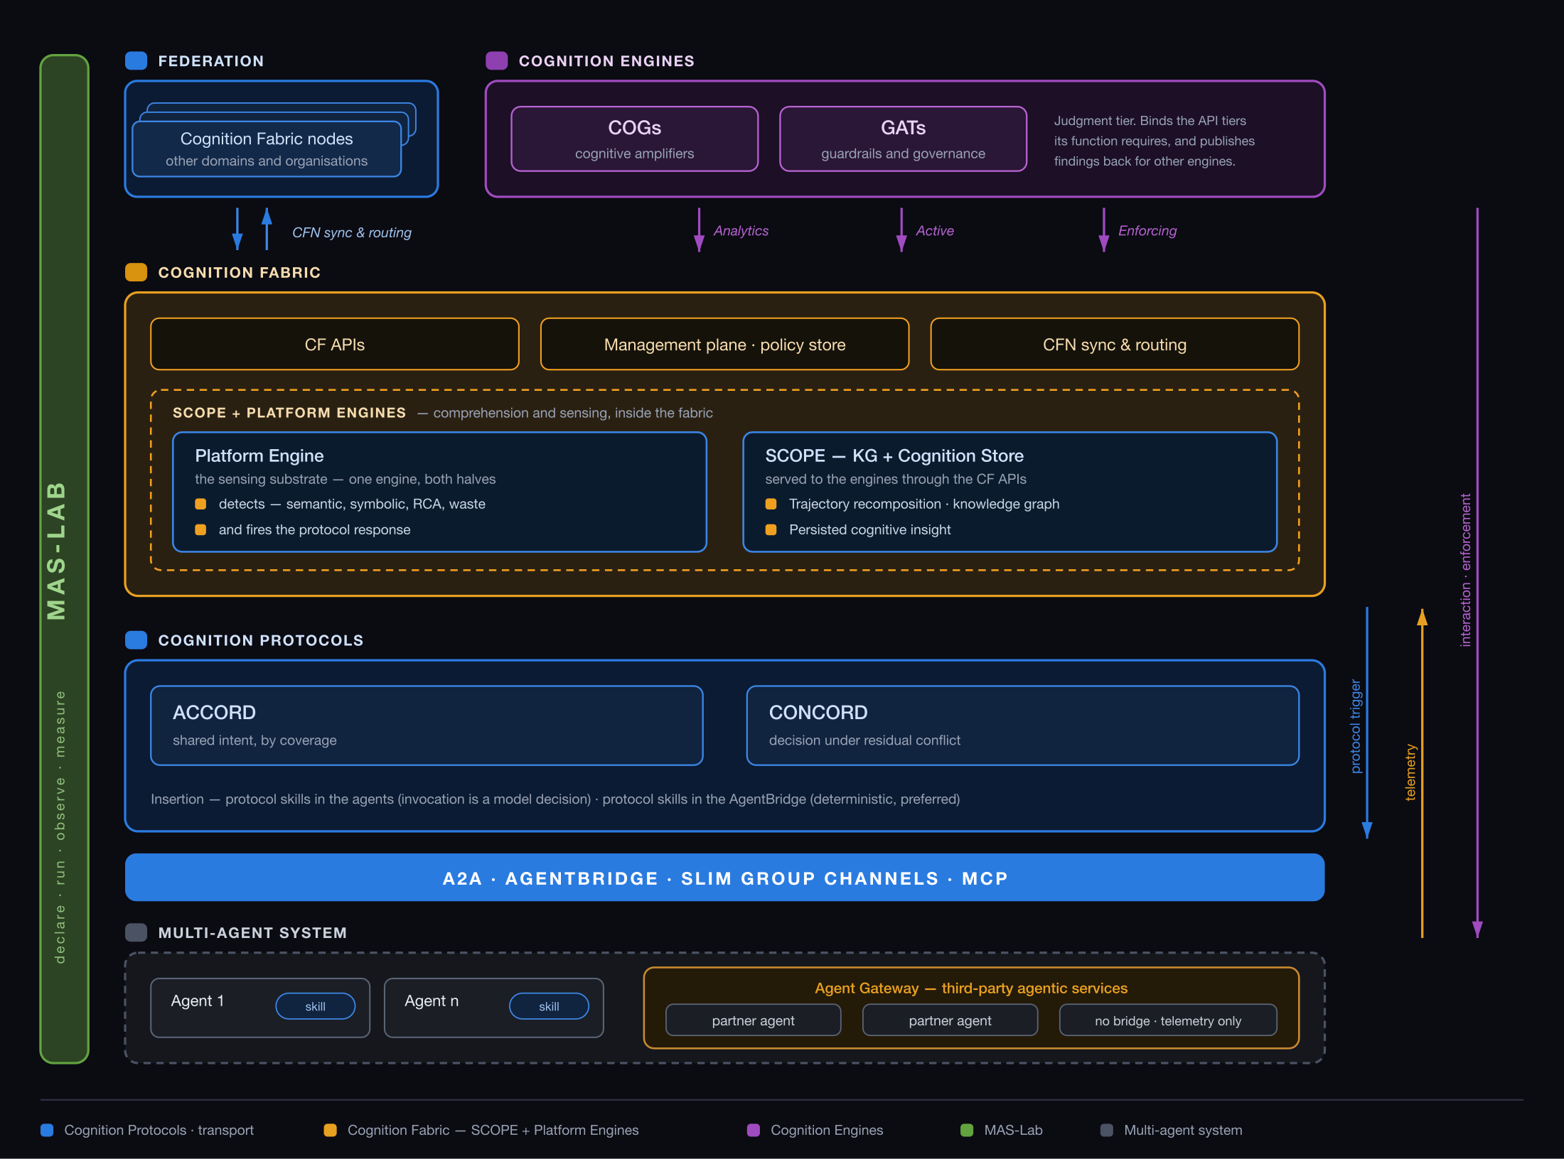This screenshot has height=1159, width=1564.
Task: Click the blue swatch beside COGNITION PROTOCOLS heading
Action: click(x=136, y=640)
